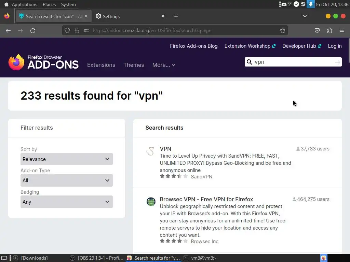
Task: Click the Search results taskbar window entry
Action: [x=153, y=258]
